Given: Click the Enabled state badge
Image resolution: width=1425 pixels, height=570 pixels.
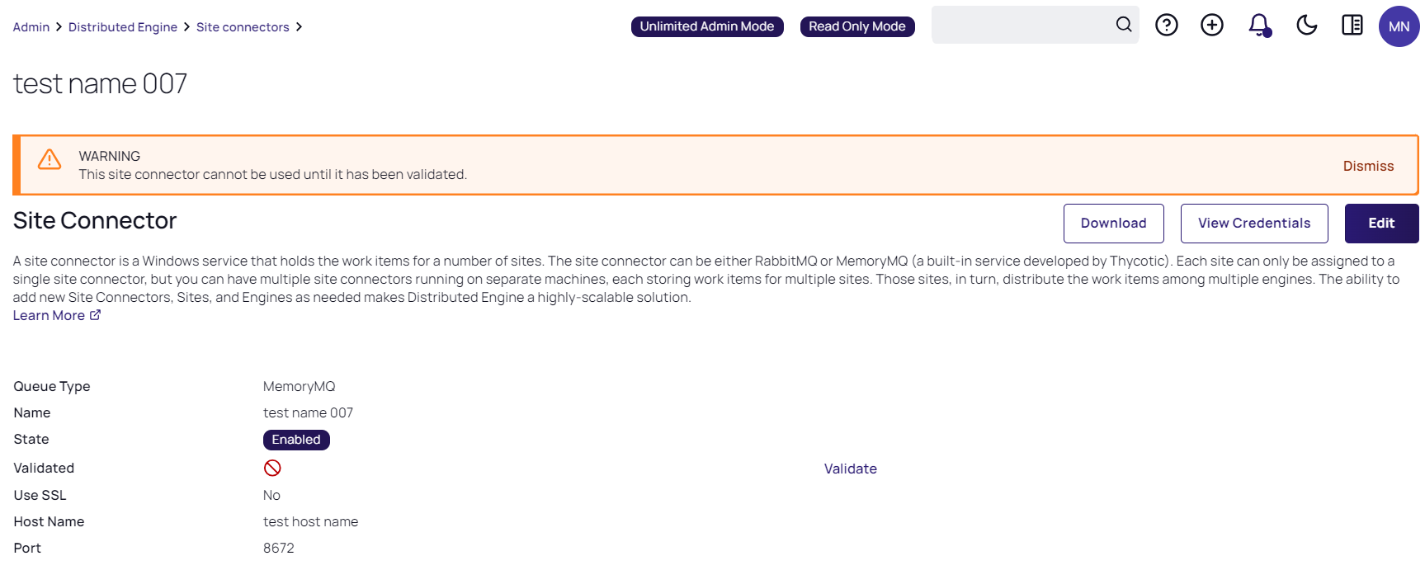Looking at the screenshot, I should point(296,440).
